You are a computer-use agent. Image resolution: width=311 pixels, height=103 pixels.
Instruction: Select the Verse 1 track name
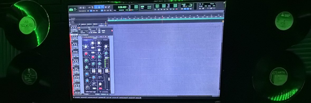[x=76, y=68]
